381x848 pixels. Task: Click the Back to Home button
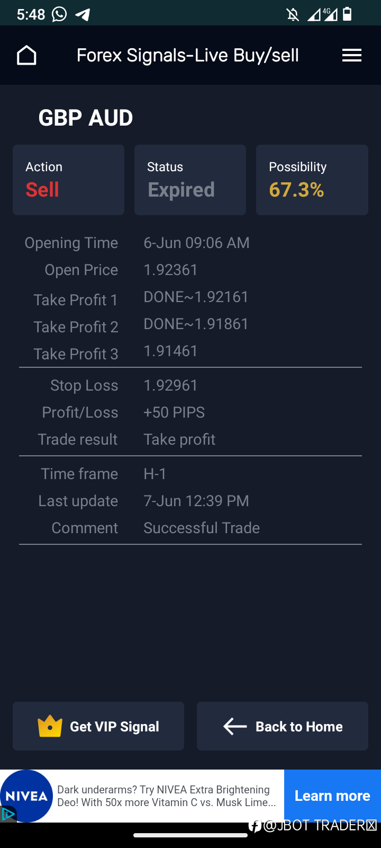tap(283, 726)
